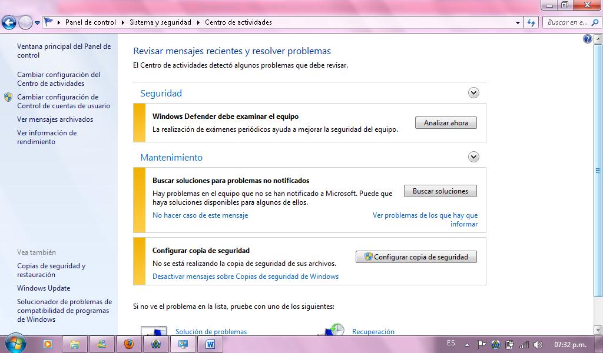Click the Forward navigation arrow button

25,23
